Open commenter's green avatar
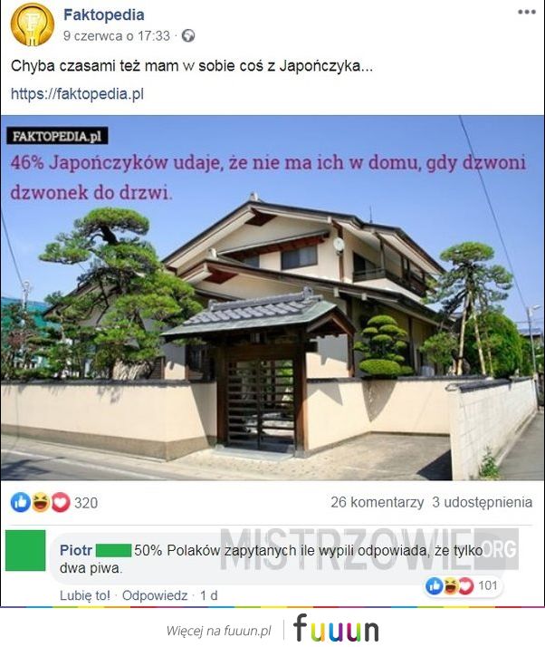This screenshot has height=647, width=545. pos(25,550)
